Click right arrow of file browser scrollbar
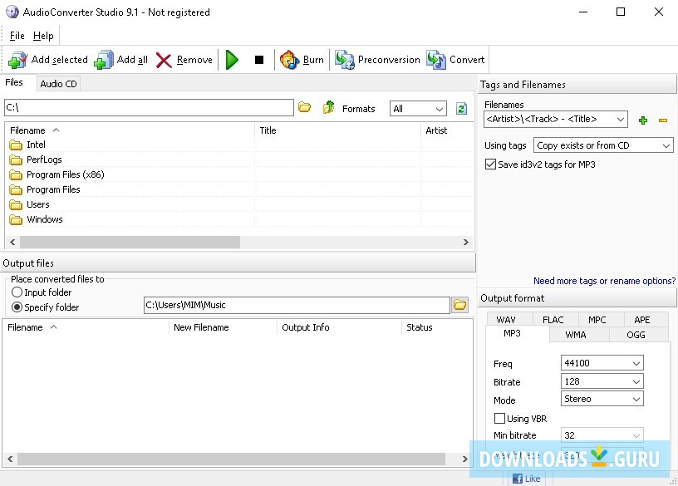 pyautogui.click(x=465, y=242)
